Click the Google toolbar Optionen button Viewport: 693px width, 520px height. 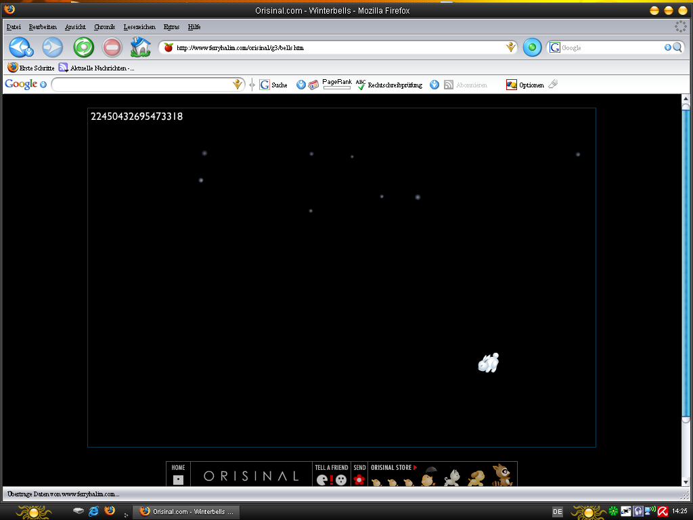pos(525,85)
